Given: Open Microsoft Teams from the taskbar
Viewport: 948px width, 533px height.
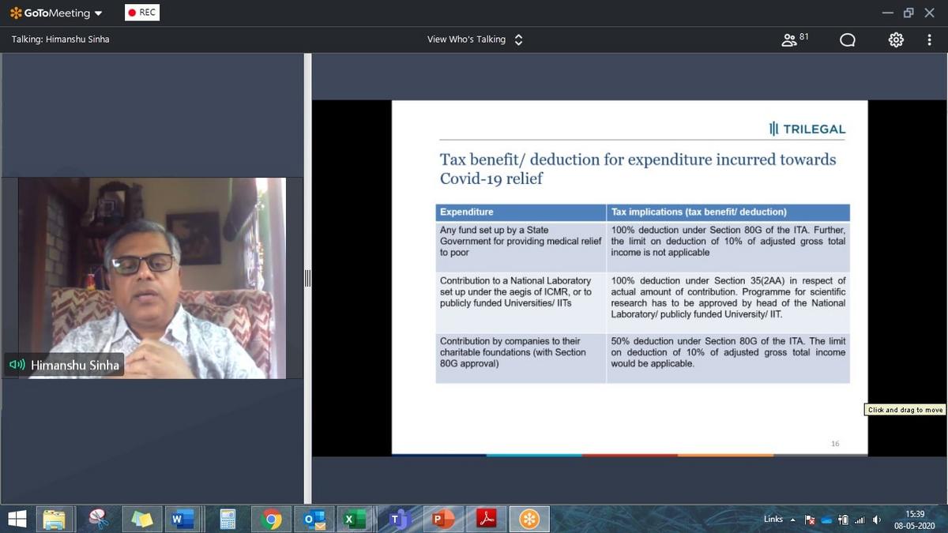Looking at the screenshot, I should (x=400, y=519).
